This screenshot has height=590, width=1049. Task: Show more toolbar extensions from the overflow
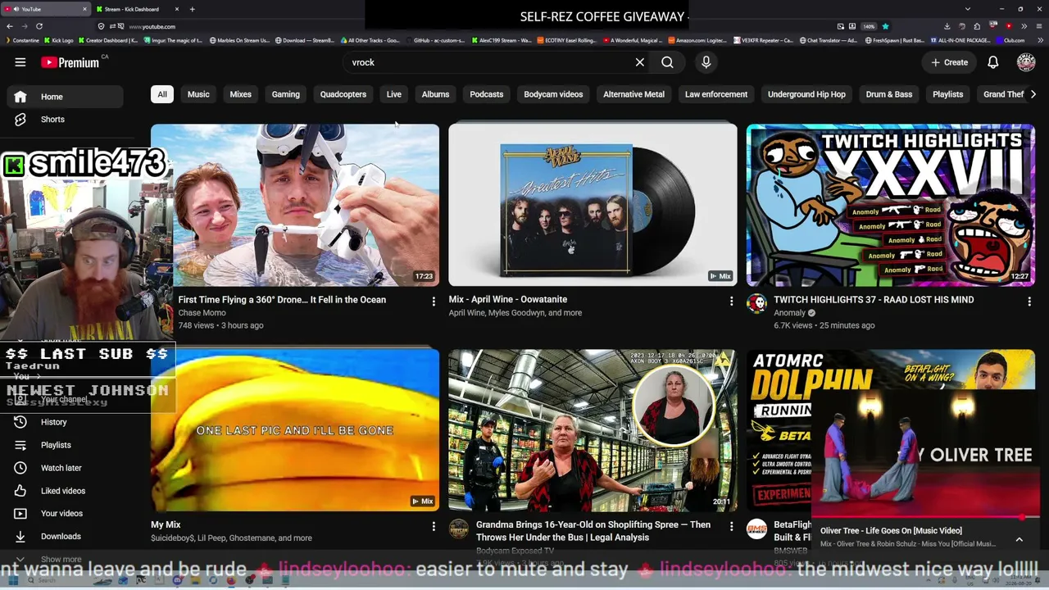pyautogui.click(x=1024, y=26)
